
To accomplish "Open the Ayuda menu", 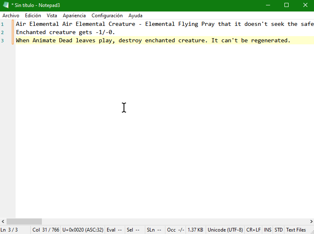I will (x=135, y=16).
